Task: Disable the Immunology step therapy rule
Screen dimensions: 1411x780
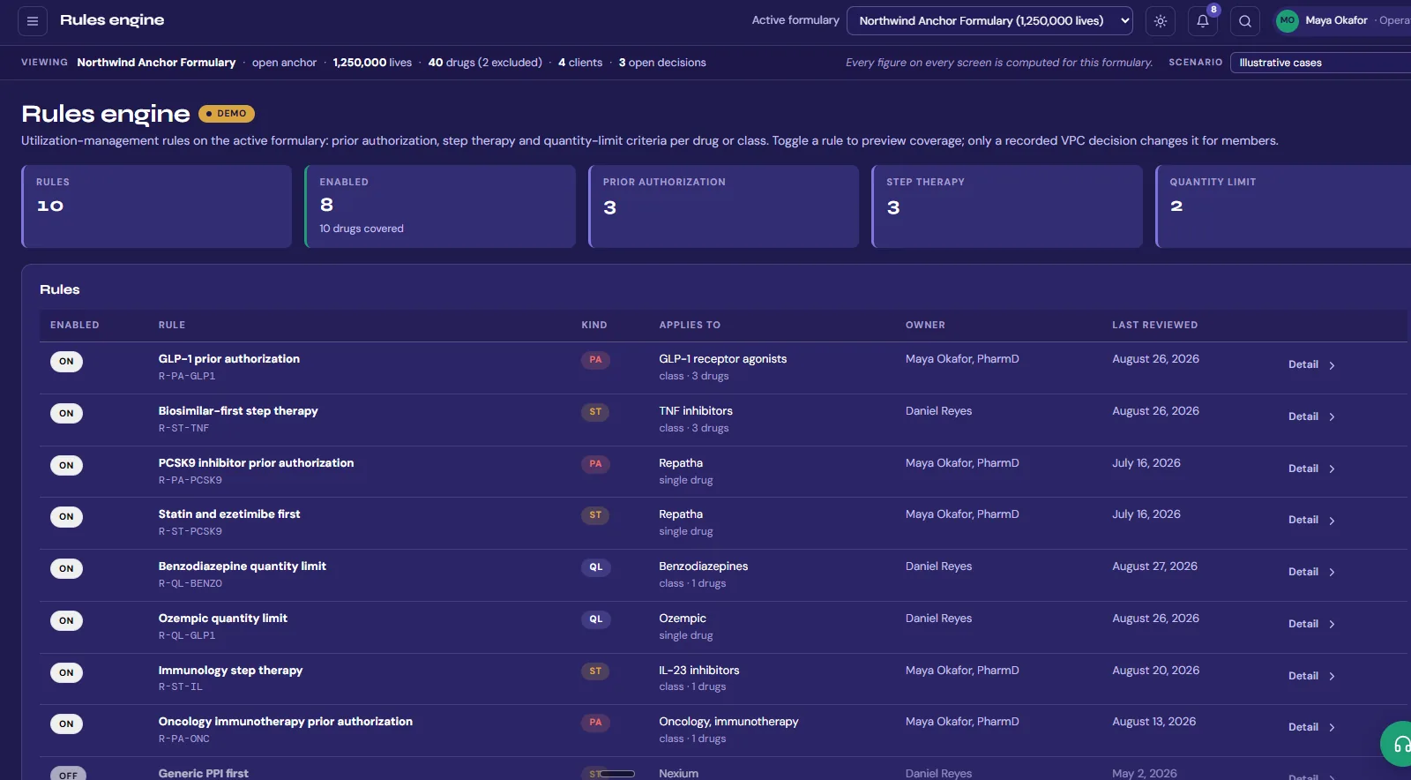Action: click(x=67, y=673)
